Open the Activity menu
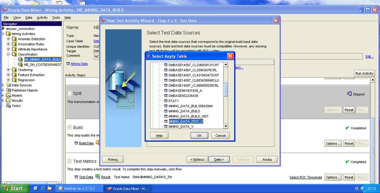 coord(42,18)
